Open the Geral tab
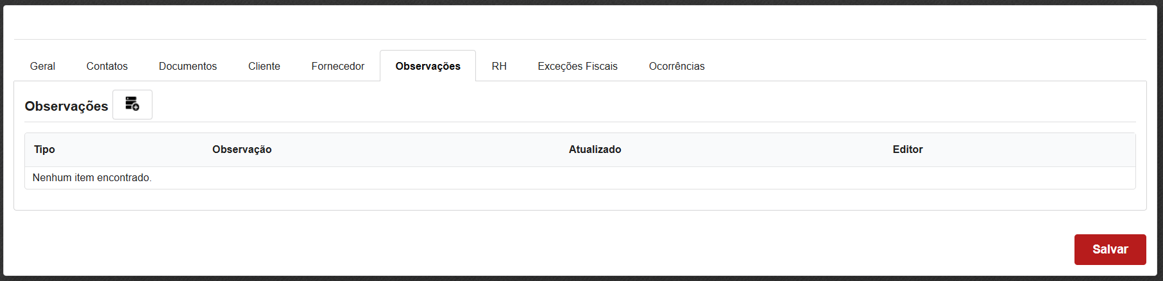Viewport: 1163px width, 281px height. pos(42,66)
